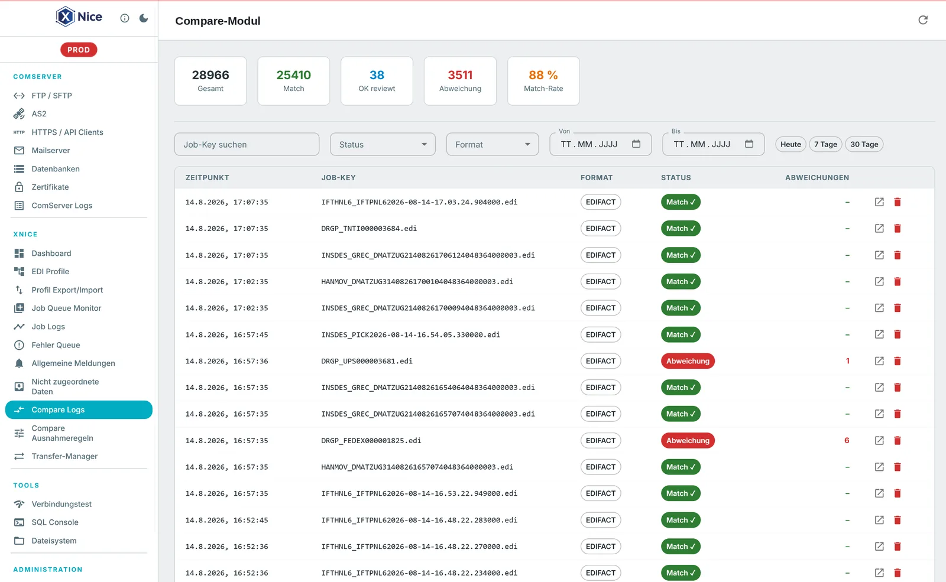Open the Von date calendar picker

(x=636, y=144)
